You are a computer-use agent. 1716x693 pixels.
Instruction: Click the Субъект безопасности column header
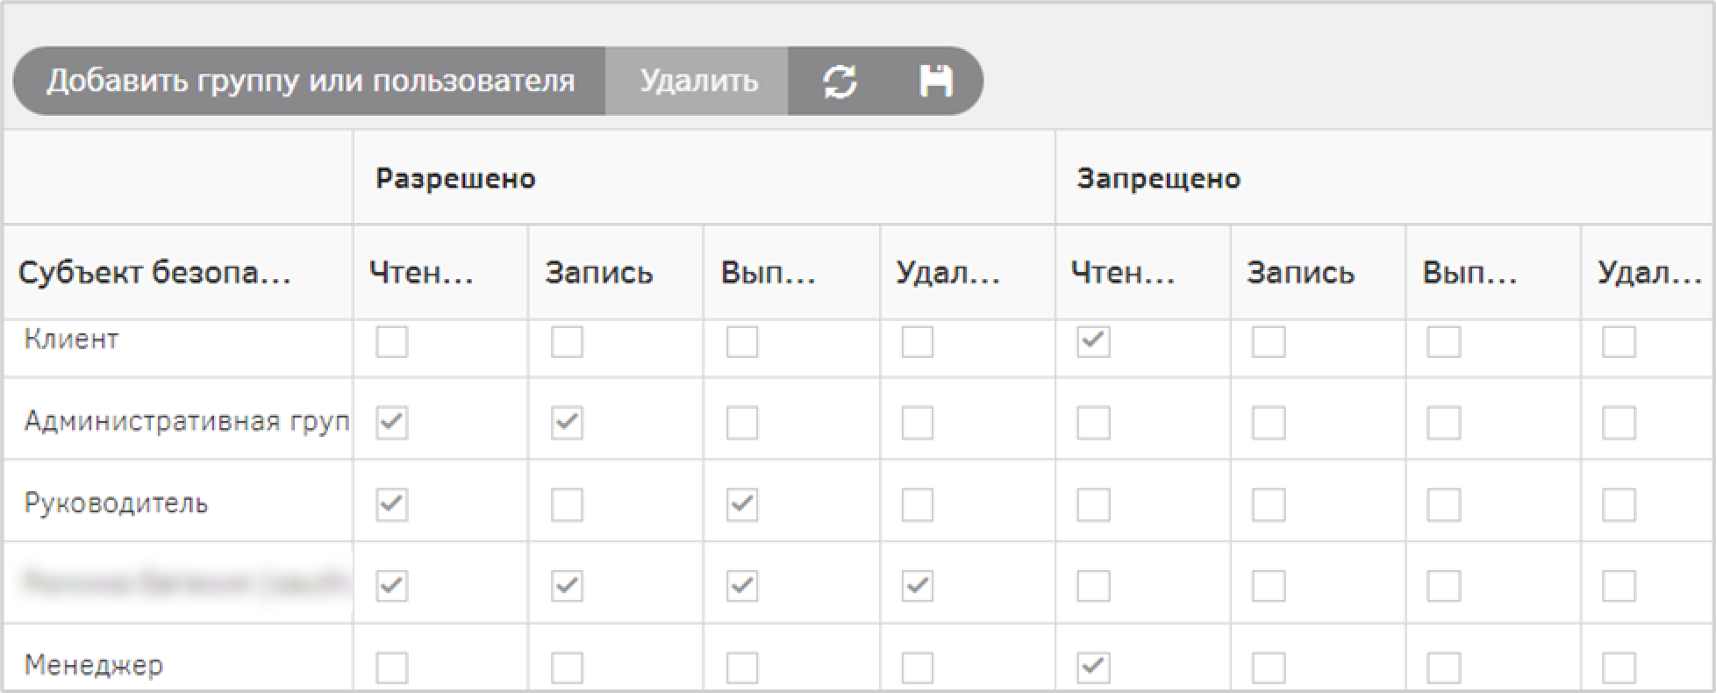click(x=154, y=274)
